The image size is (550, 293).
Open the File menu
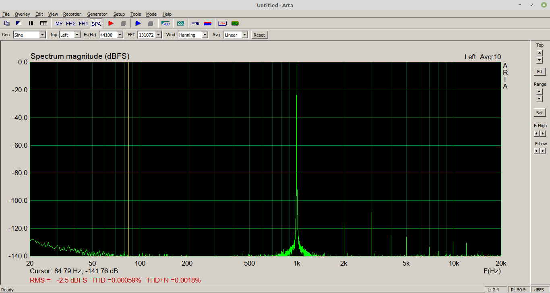[6, 14]
